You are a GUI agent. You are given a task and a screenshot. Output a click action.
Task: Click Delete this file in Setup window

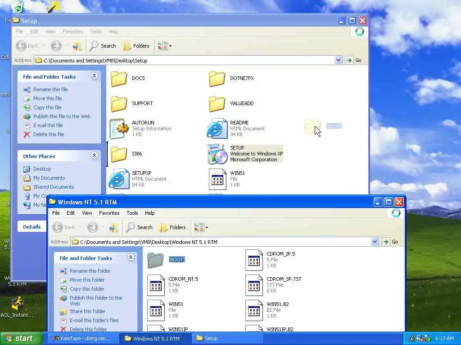(49, 134)
